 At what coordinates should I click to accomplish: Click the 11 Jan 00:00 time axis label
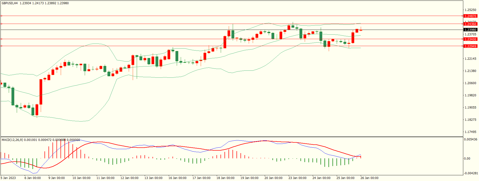(x=105, y=178)
